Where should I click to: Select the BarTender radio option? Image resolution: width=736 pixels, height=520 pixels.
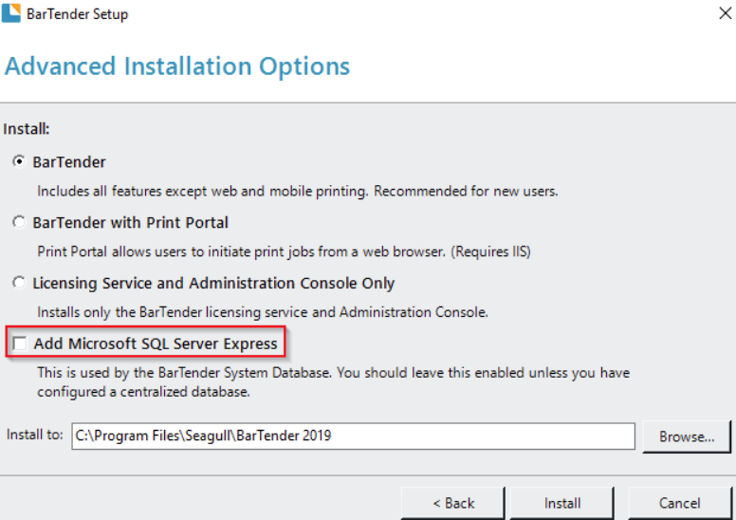19,161
